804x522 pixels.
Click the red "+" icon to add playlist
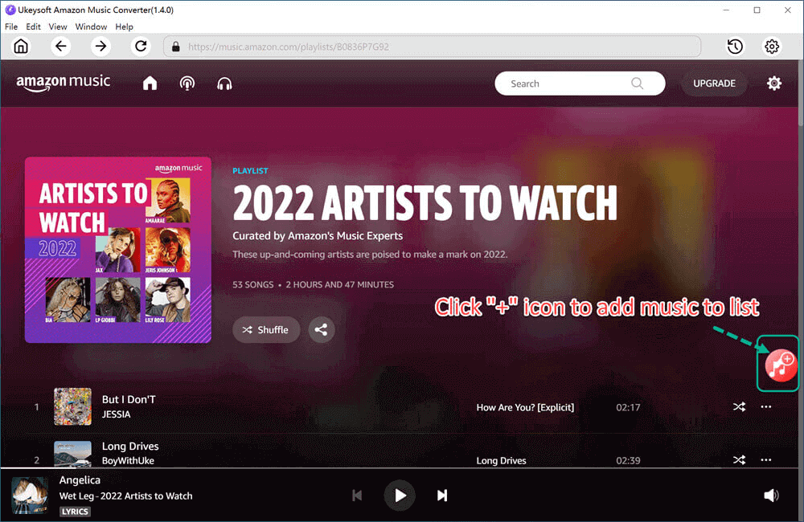[777, 363]
